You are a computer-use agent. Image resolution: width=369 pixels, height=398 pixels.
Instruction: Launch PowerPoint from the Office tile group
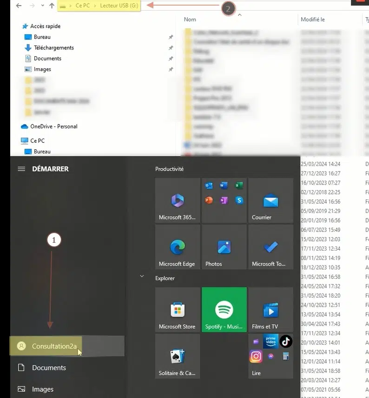209,200
